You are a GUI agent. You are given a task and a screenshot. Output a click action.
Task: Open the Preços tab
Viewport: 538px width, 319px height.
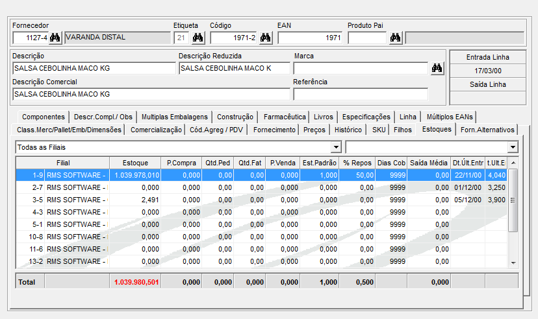(x=314, y=130)
